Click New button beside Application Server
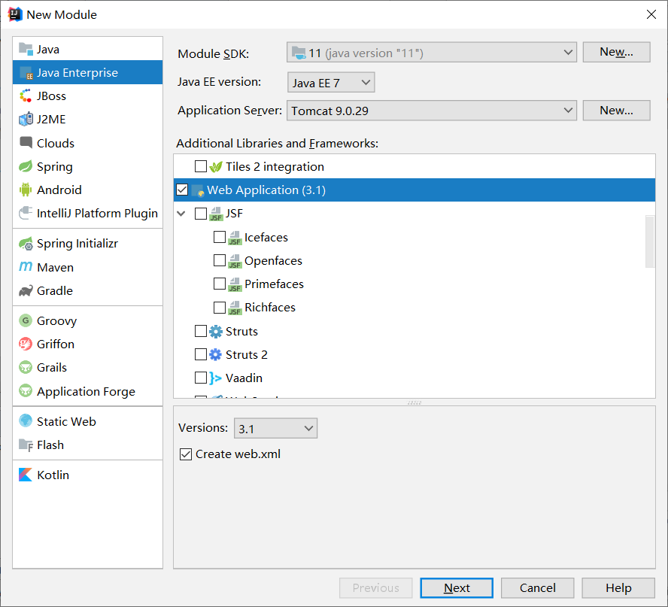668x607 pixels. pyautogui.click(x=616, y=111)
